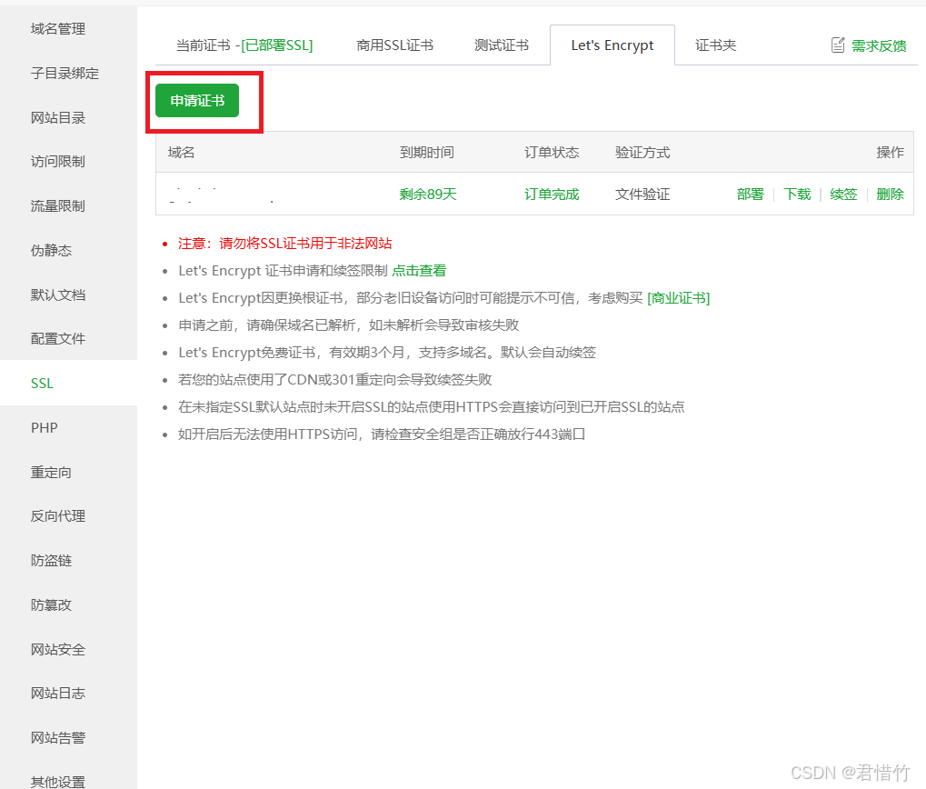Select 访问限制 in the sidebar
This screenshot has height=789, width=926.
[58, 161]
